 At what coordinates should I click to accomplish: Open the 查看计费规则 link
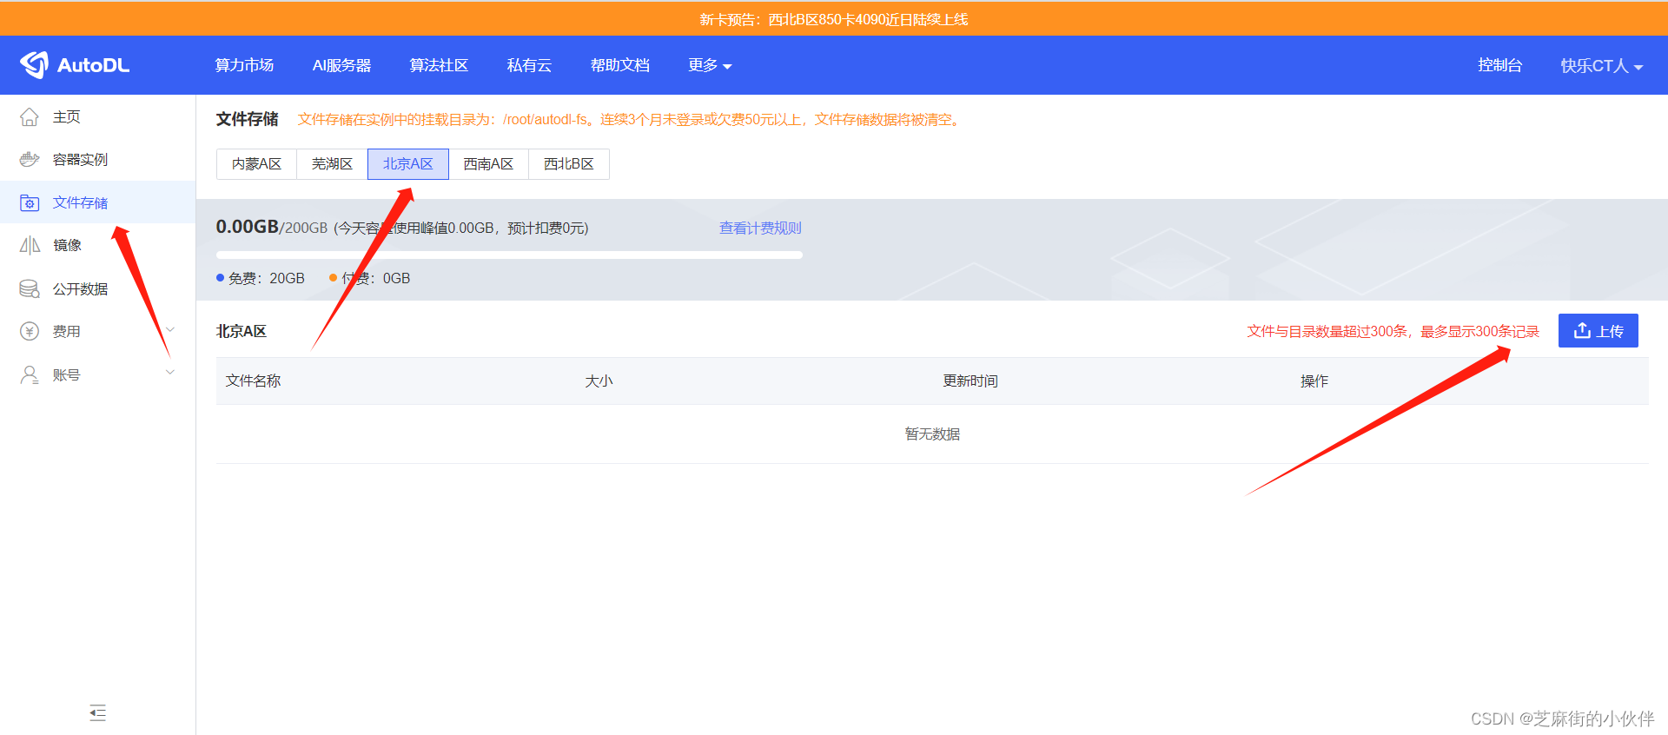click(x=760, y=228)
